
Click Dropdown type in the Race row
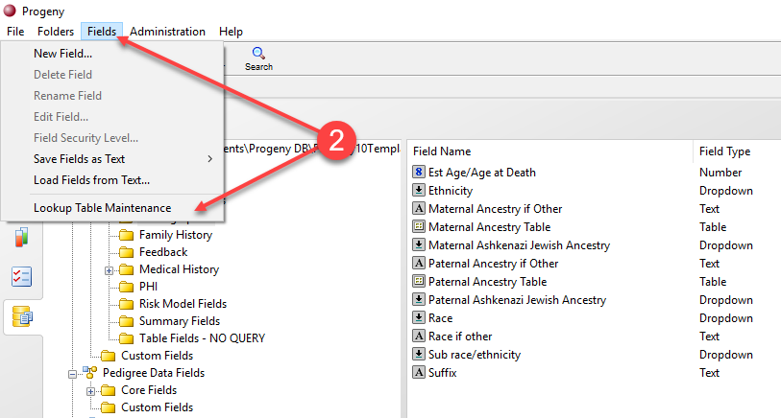[x=725, y=318]
